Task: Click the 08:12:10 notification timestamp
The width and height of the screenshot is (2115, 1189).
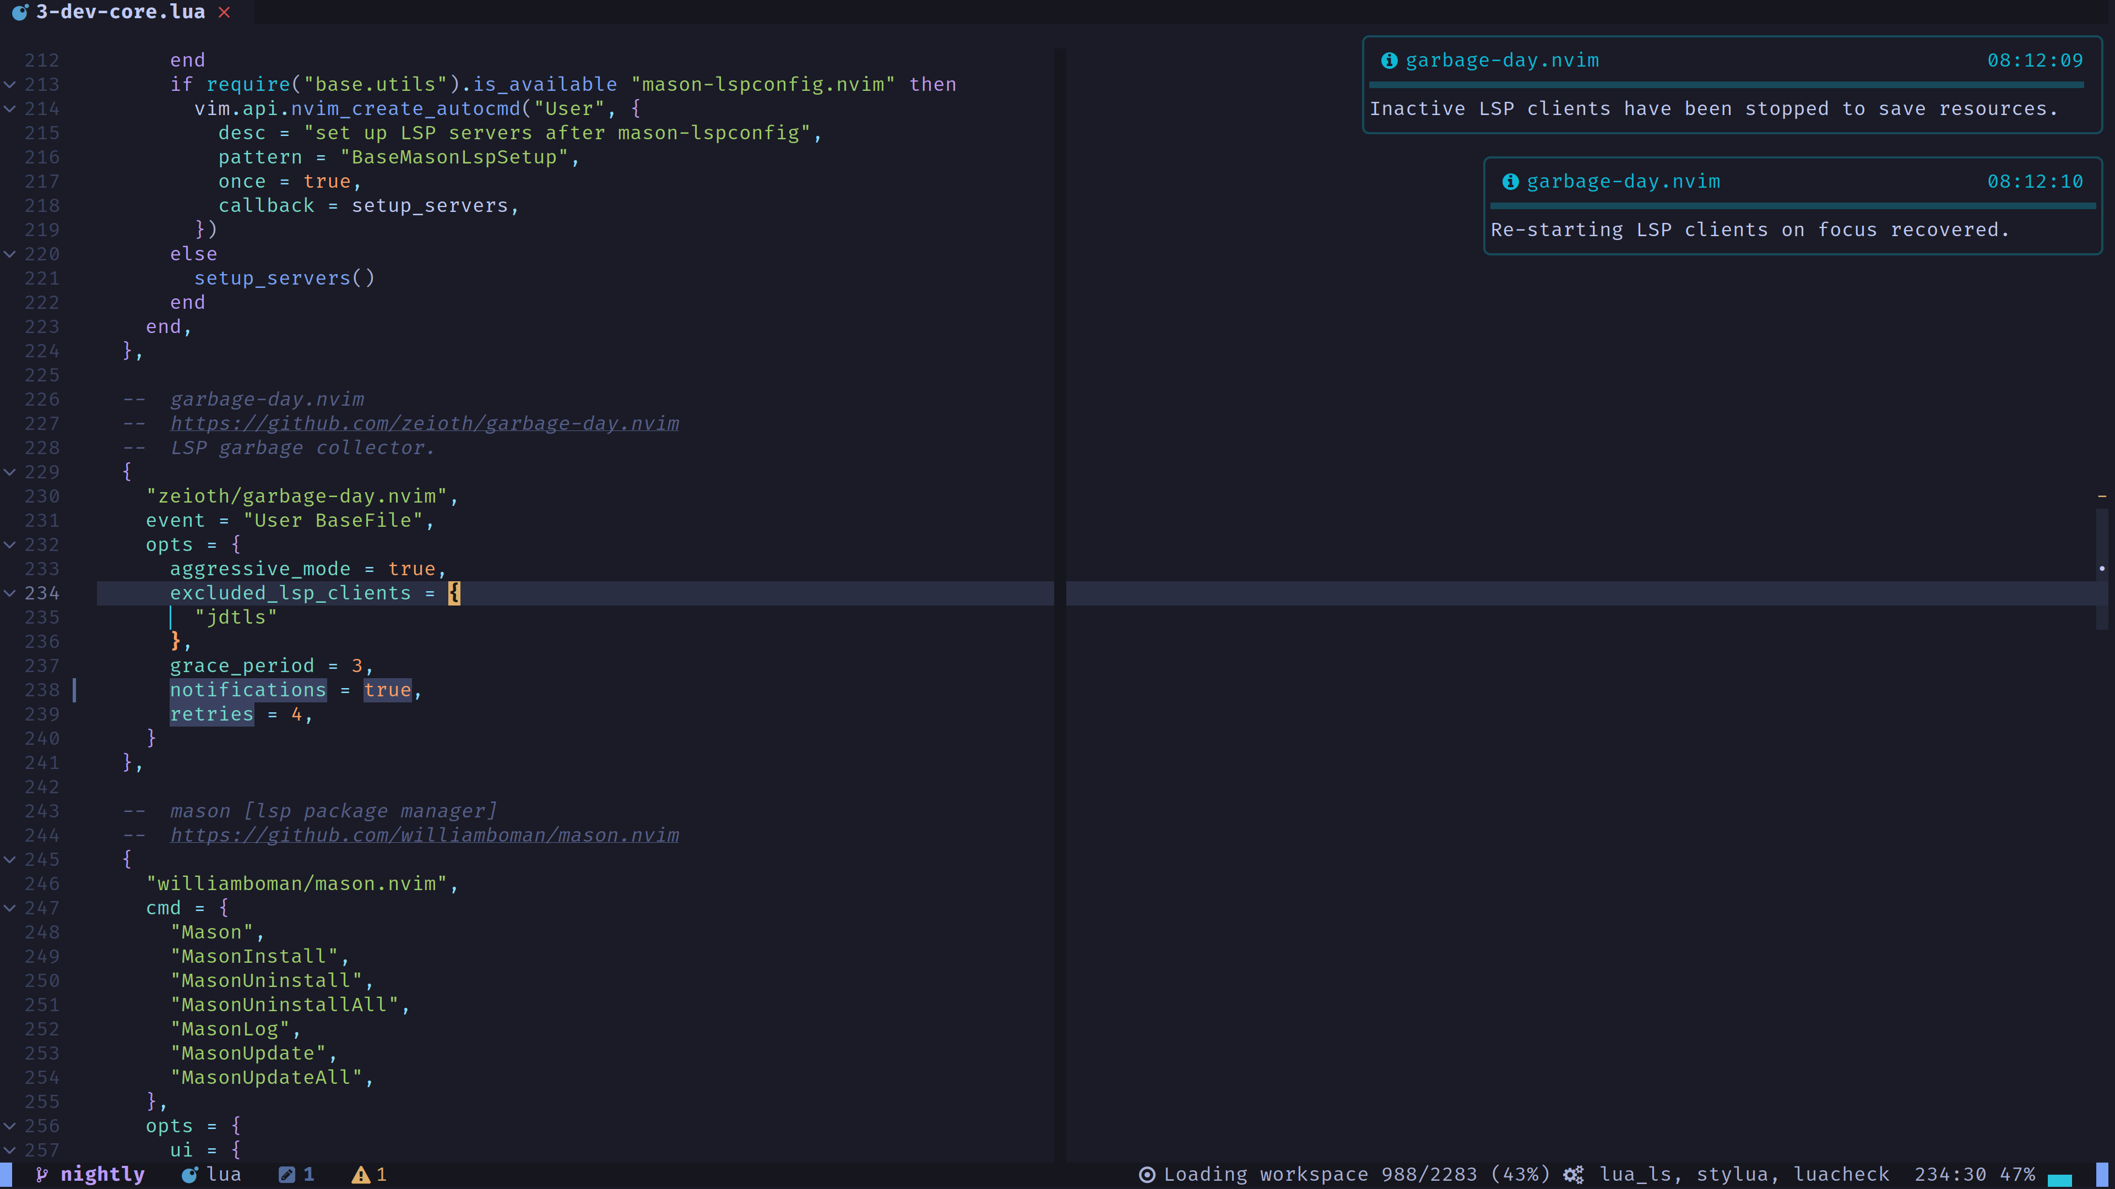Action: tap(2035, 181)
